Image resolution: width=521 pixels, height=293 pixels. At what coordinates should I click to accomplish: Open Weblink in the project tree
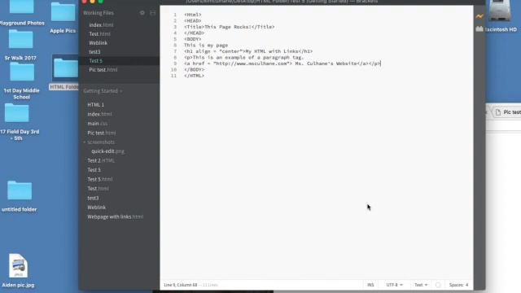tap(97, 208)
